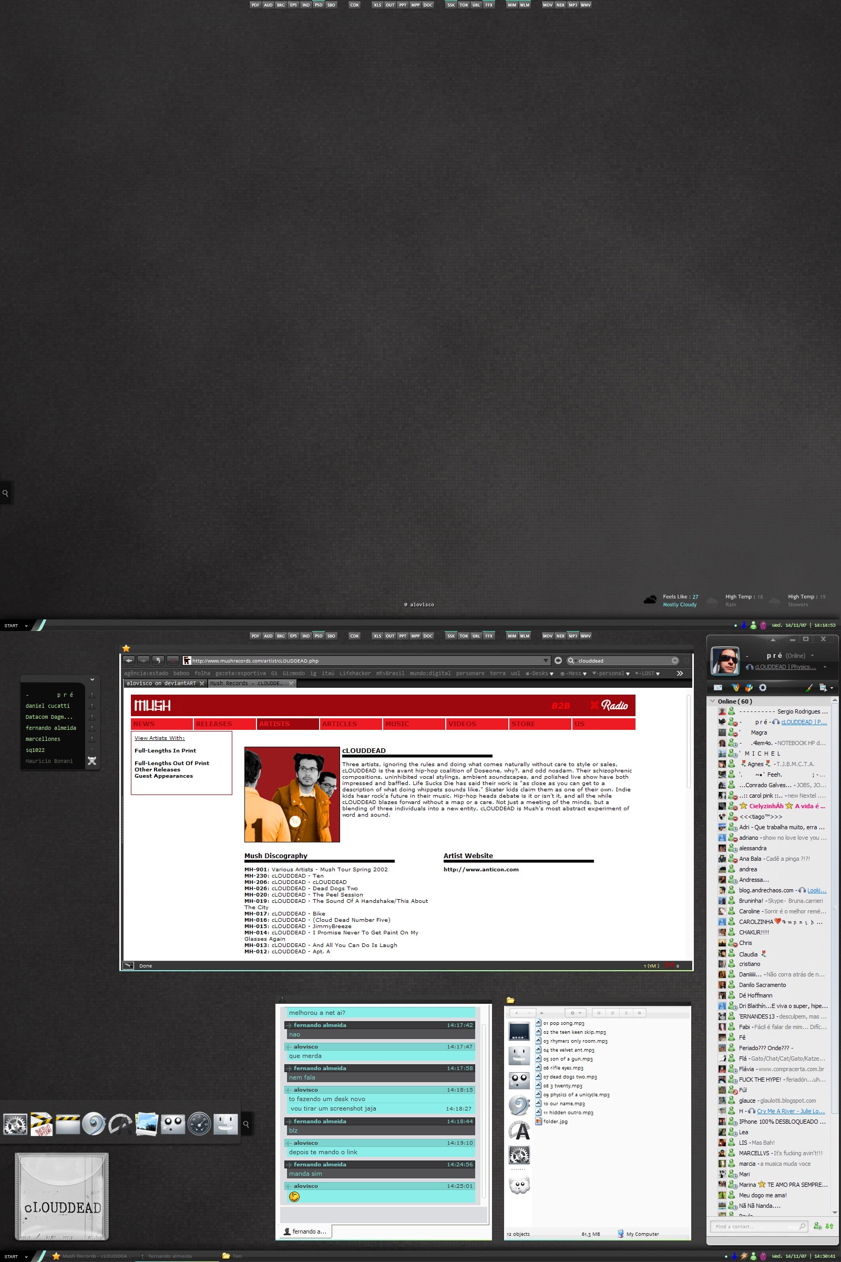The image size is (841, 1262).
Task: Click the white cloud creature icon in explorer sidebar
Action: 519,1186
